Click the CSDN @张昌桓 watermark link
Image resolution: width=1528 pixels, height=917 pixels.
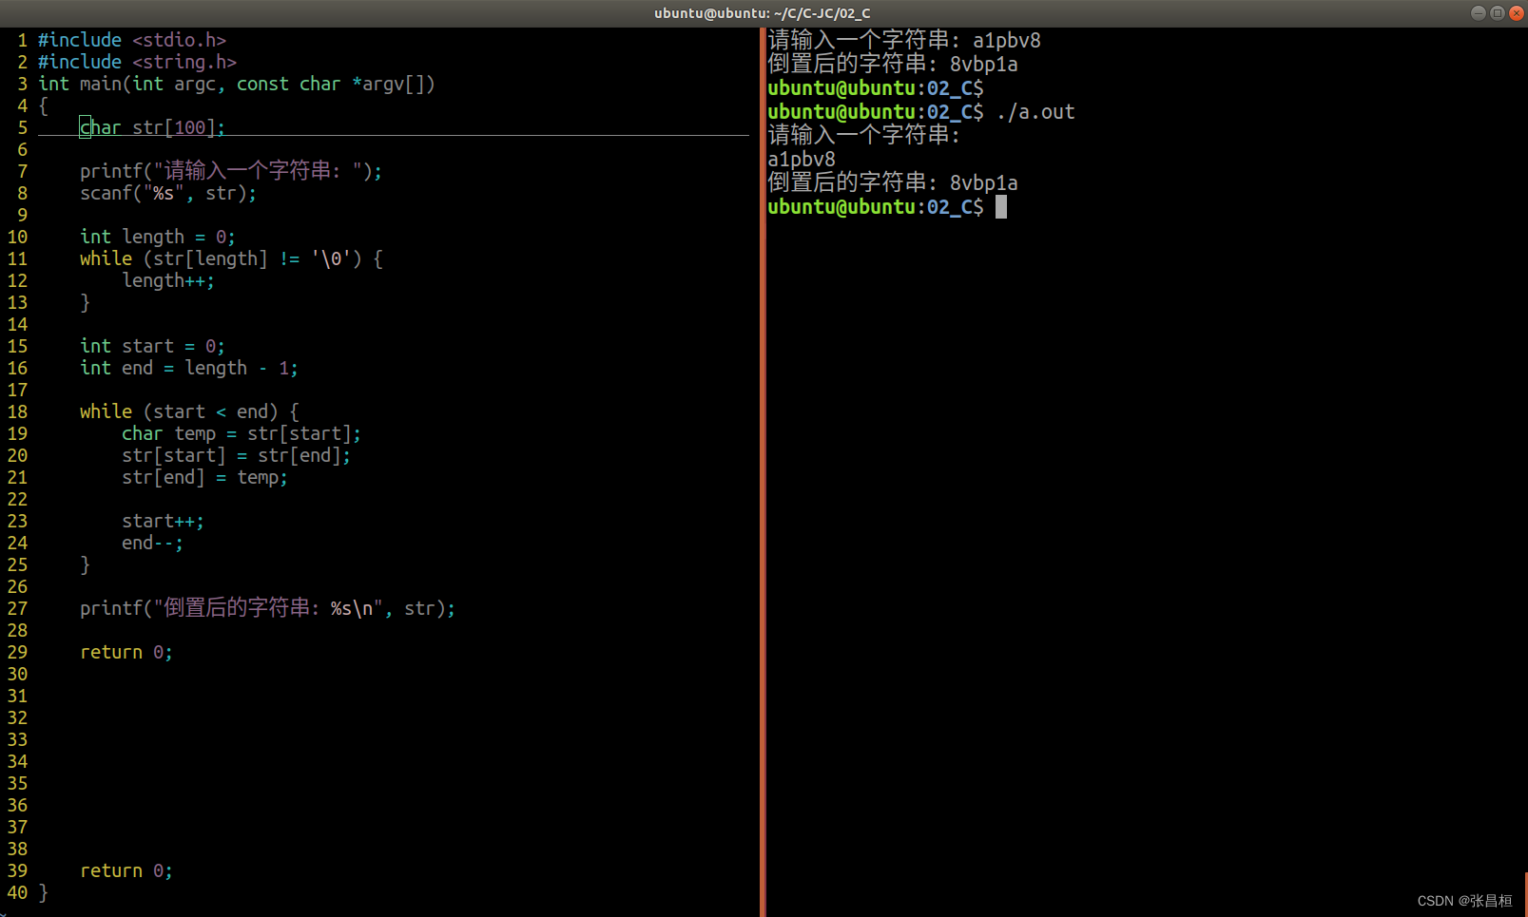[x=1465, y=900]
